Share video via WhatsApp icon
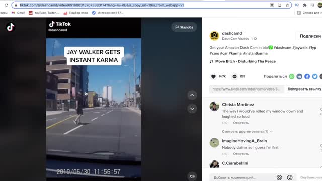The image size is (322, 181). 292,76
